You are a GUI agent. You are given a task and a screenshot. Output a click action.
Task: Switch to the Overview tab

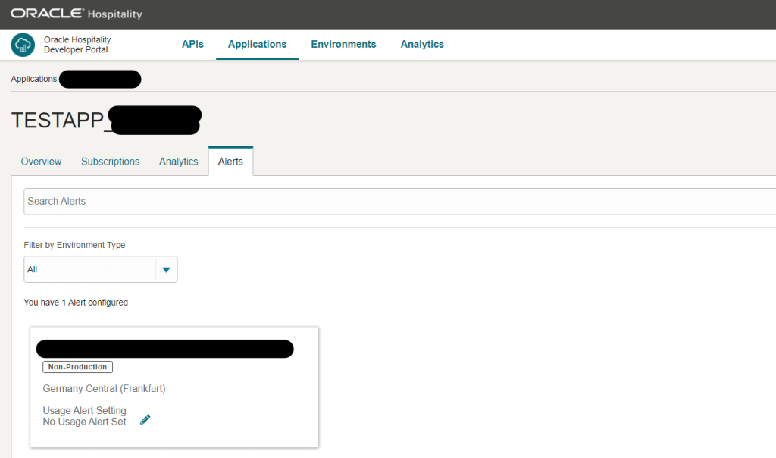point(41,162)
